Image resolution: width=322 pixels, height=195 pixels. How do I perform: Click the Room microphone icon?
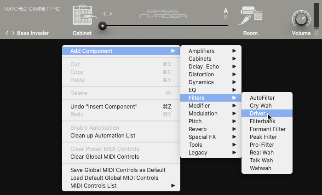coord(250,15)
